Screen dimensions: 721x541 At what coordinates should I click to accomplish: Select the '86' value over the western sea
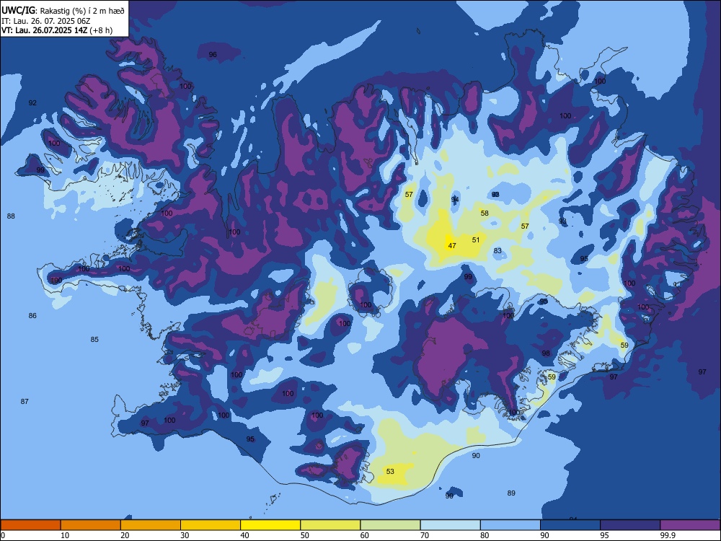click(x=32, y=316)
